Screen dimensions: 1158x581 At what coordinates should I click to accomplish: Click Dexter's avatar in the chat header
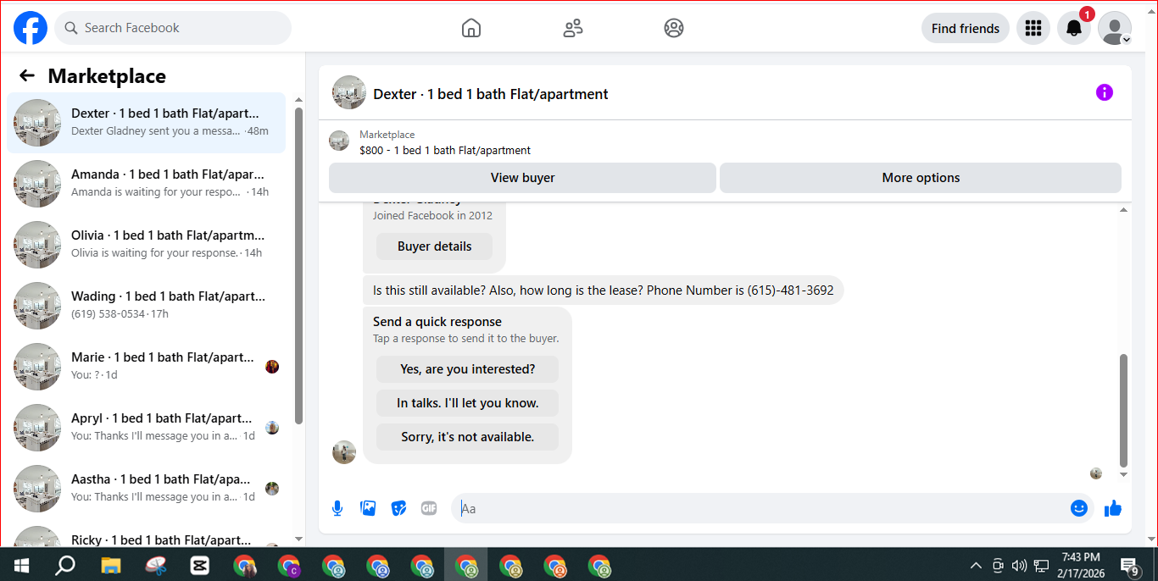coord(349,92)
